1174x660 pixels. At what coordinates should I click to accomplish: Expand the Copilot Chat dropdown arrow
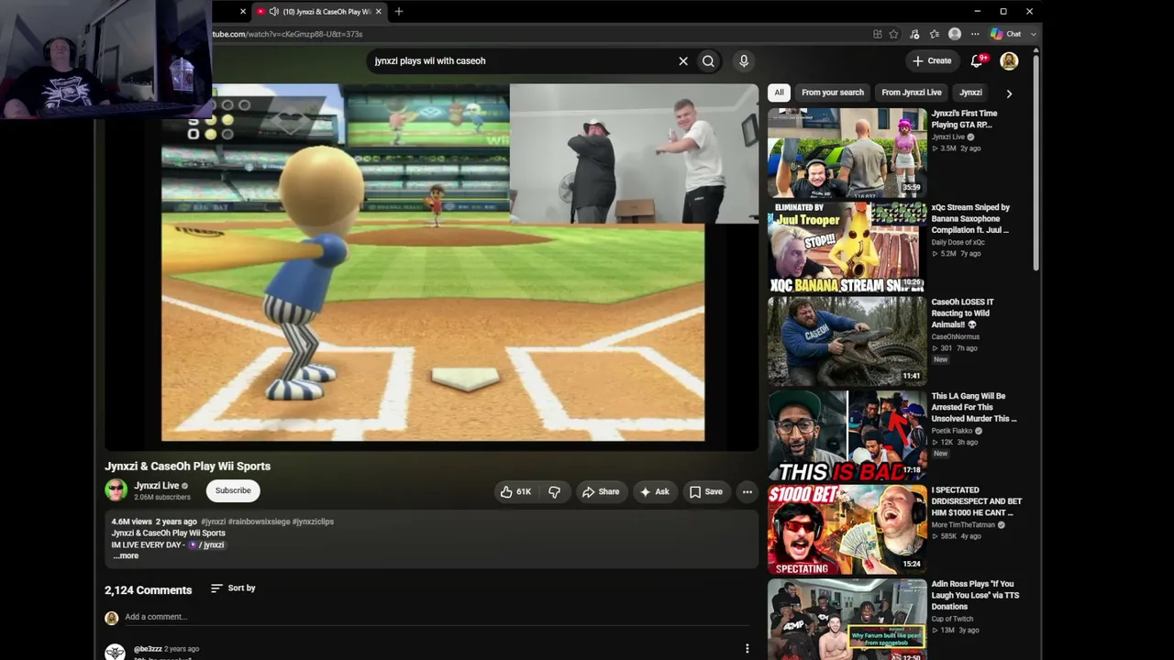click(x=1034, y=34)
